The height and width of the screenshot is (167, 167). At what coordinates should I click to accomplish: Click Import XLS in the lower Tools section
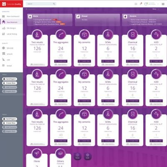click(10, 131)
